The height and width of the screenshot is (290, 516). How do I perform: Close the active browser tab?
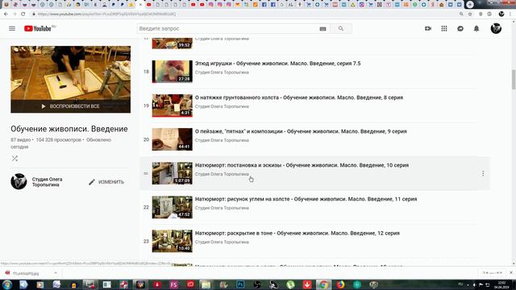coord(140,5)
